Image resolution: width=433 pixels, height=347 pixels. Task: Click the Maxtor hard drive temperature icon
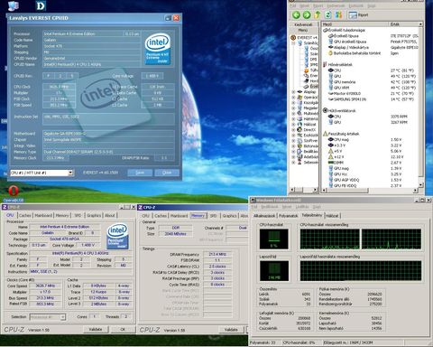point(331,93)
